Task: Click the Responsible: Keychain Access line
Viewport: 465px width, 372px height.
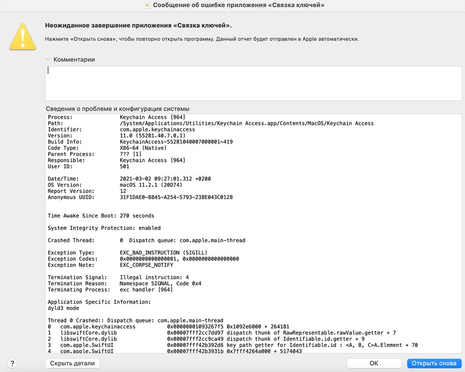Action: [117, 160]
